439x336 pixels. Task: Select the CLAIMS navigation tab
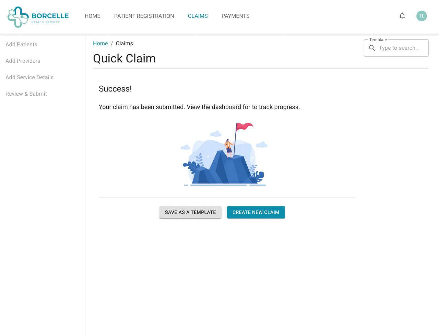click(198, 16)
